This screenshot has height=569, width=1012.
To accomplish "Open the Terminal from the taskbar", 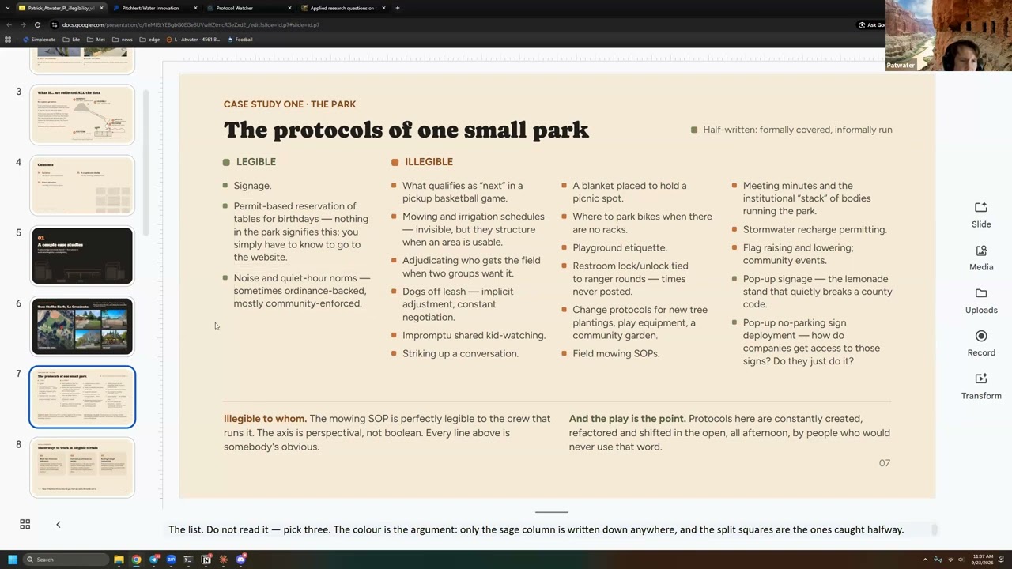I will tap(188, 560).
